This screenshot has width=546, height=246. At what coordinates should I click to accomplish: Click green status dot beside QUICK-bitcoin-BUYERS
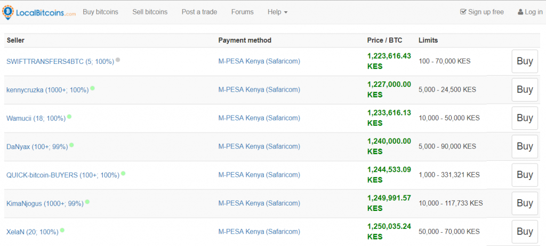pos(123,174)
